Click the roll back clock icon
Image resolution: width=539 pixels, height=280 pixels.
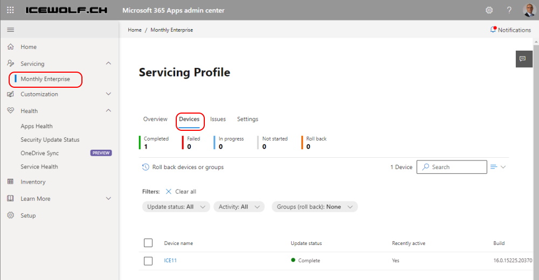click(x=146, y=167)
